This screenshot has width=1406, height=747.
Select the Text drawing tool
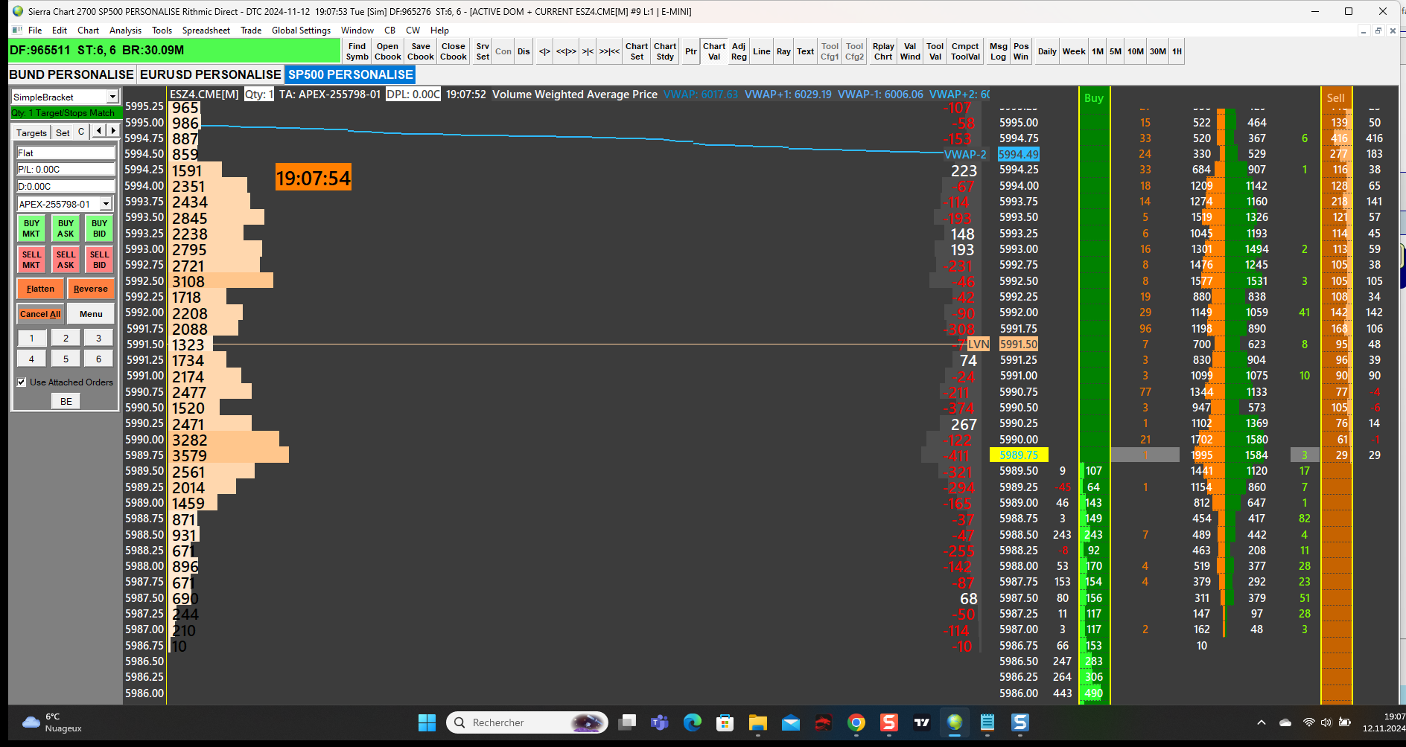click(806, 51)
